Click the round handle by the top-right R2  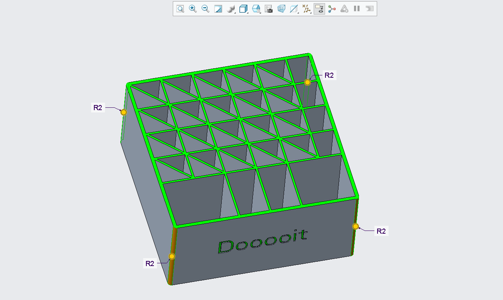[x=308, y=82]
